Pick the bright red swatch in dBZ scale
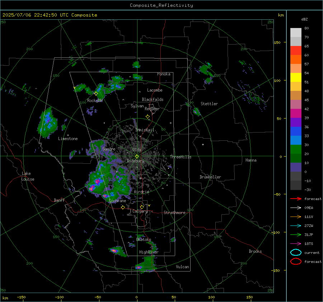The image size is (323, 302). click(x=296, y=50)
